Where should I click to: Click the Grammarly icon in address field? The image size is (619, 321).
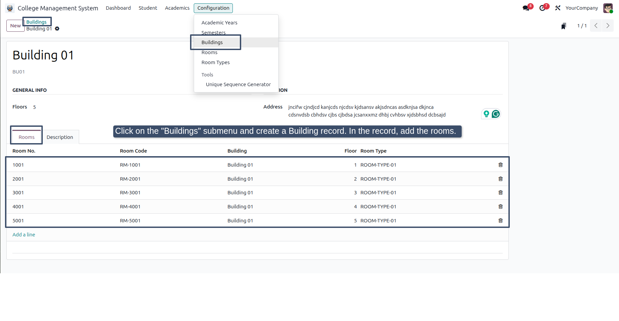(496, 114)
